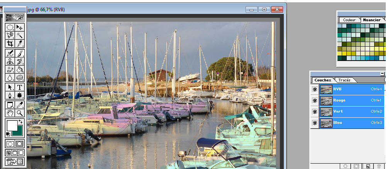Close the image document window

277,9
